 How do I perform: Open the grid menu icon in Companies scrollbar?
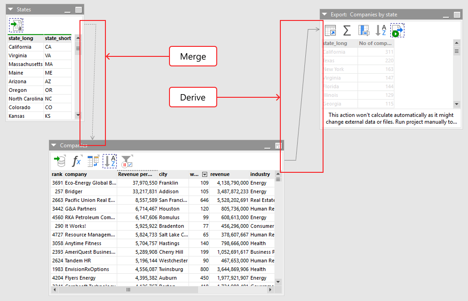pos(278,180)
